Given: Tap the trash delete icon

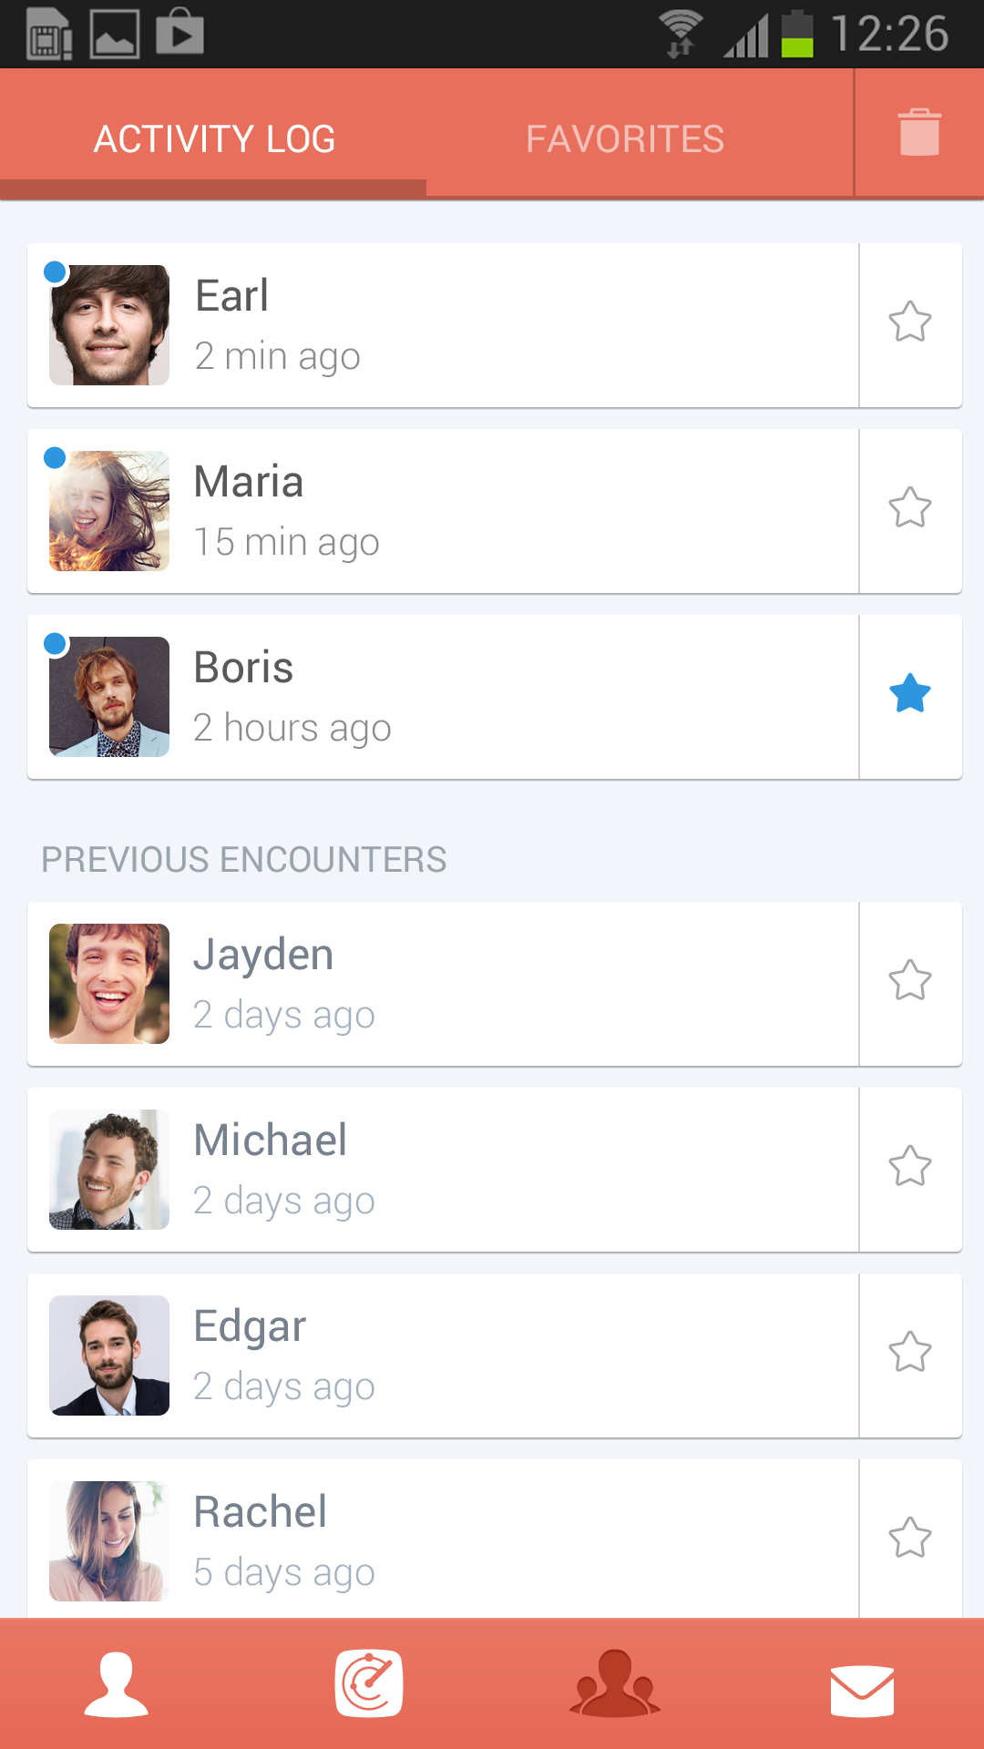Looking at the screenshot, I should click(x=918, y=133).
